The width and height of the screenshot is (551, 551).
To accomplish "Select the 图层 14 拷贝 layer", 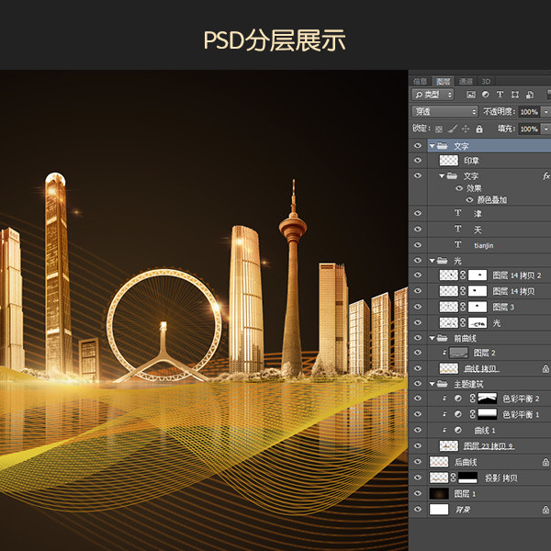I will coord(513,291).
